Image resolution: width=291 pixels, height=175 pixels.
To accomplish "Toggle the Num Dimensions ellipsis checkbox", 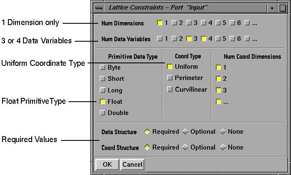I will click(x=247, y=23).
